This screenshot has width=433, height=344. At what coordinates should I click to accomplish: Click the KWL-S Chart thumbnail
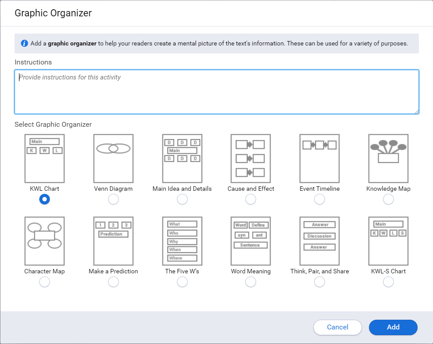tap(388, 241)
